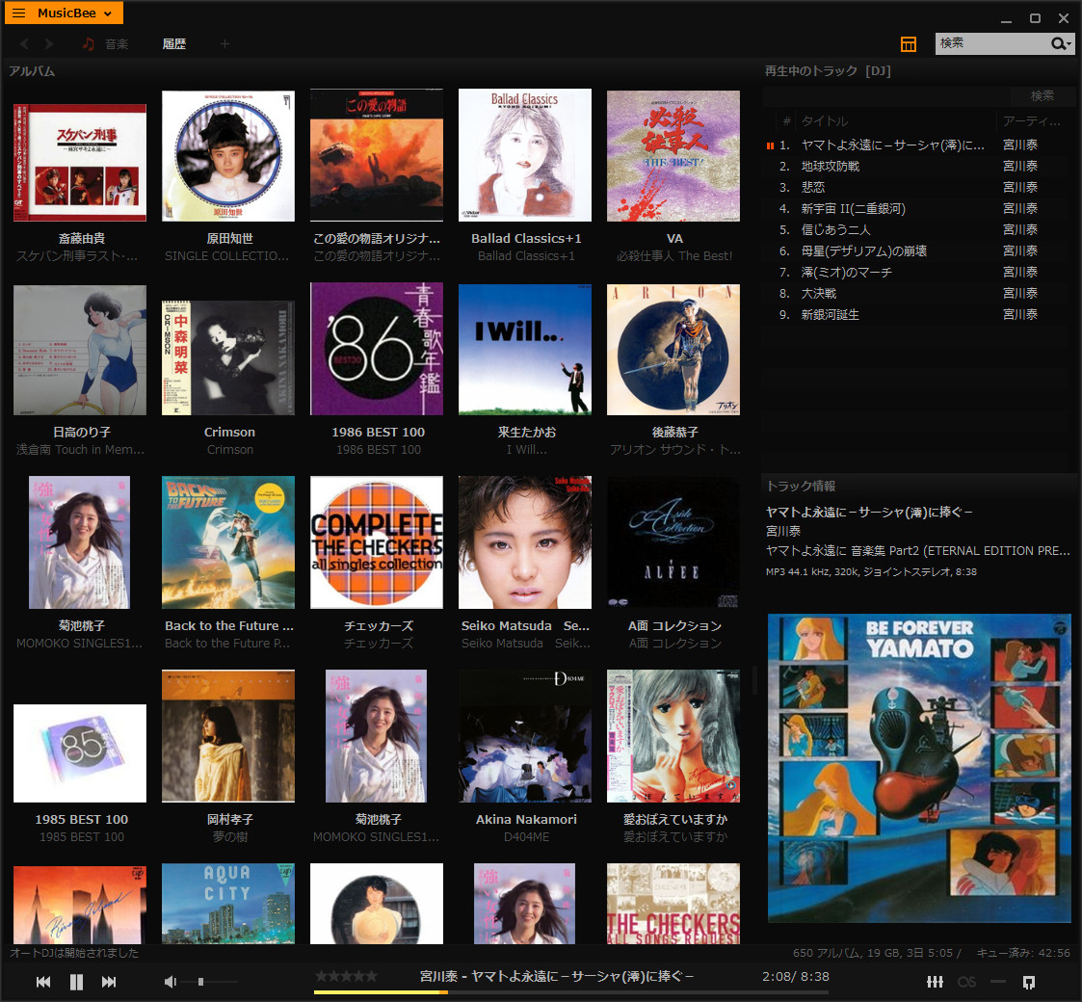This screenshot has width=1082, height=1002.
Task: Click the タイトル column header
Action: [825, 121]
